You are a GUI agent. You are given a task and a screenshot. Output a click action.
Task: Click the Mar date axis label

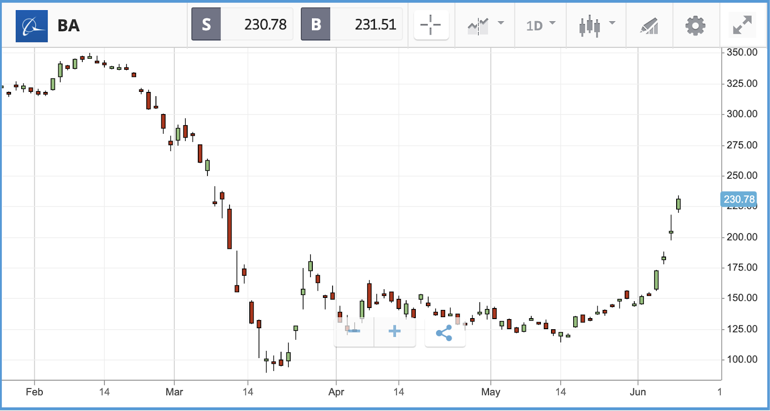[174, 392]
